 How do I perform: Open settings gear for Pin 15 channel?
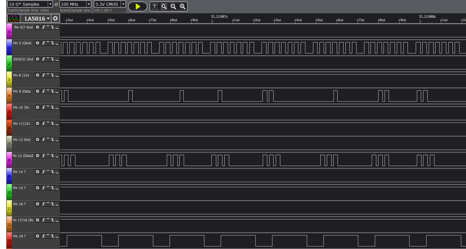[x=38, y=188]
